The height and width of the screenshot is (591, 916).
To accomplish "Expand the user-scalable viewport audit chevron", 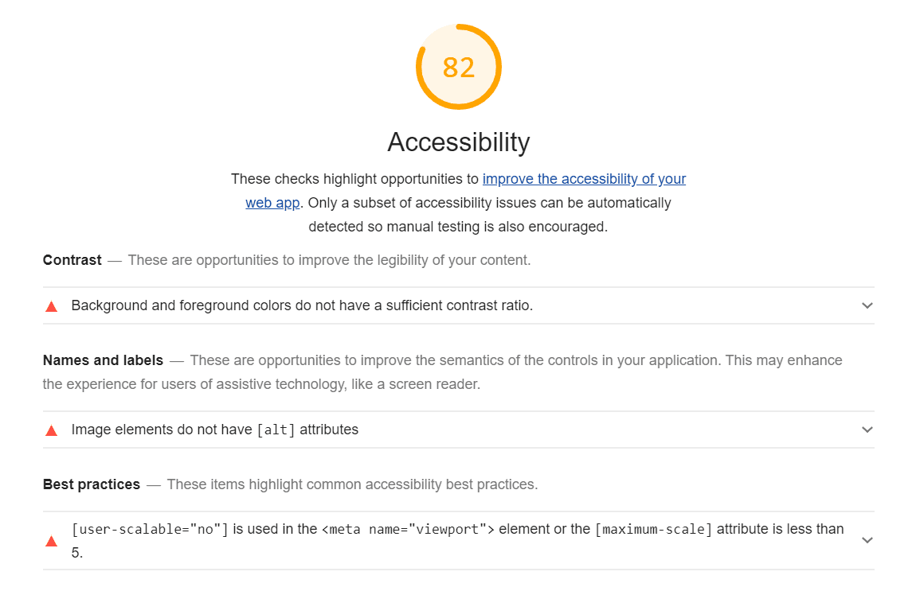I will tap(867, 541).
